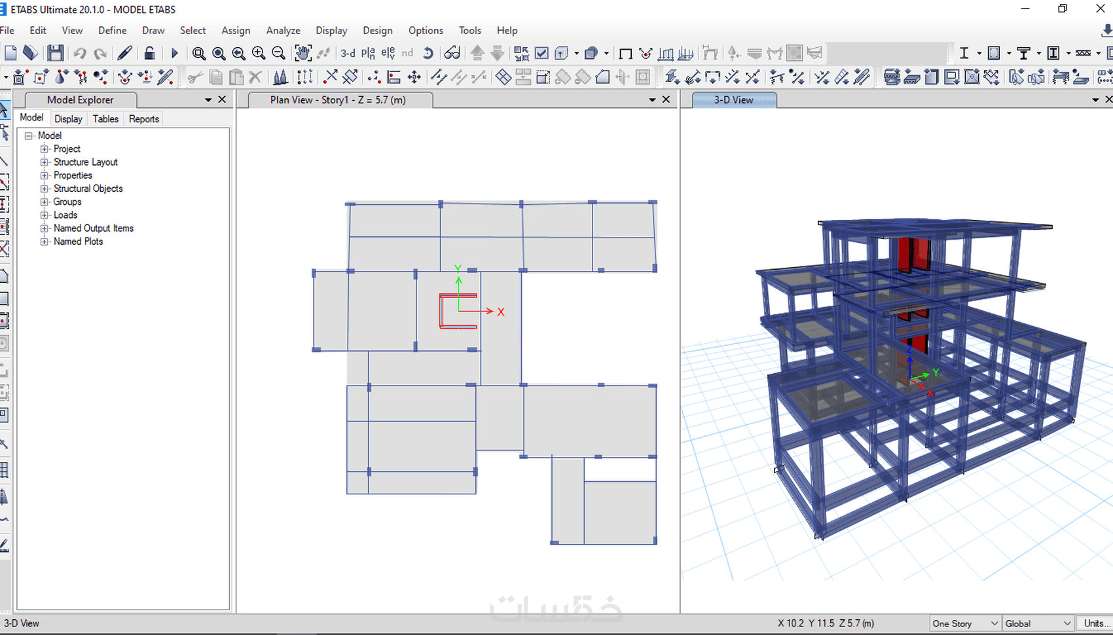Expand the Groups tree node
1113x635 pixels.
45,202
